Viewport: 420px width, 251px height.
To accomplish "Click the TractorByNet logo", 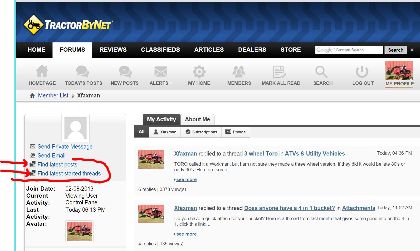I will tap(68, 25).
